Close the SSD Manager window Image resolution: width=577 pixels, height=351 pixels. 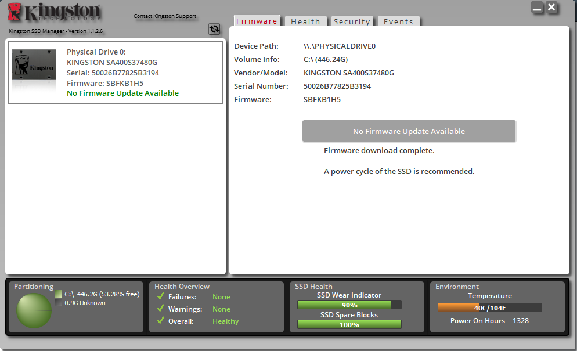(551, 8)
